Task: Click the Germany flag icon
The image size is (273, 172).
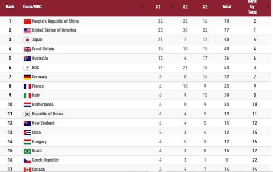Action: [27, 77]
